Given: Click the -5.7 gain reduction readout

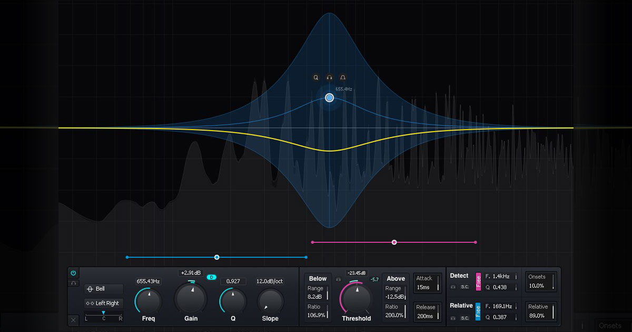Looking at the screenshot, I should (375, 279).
